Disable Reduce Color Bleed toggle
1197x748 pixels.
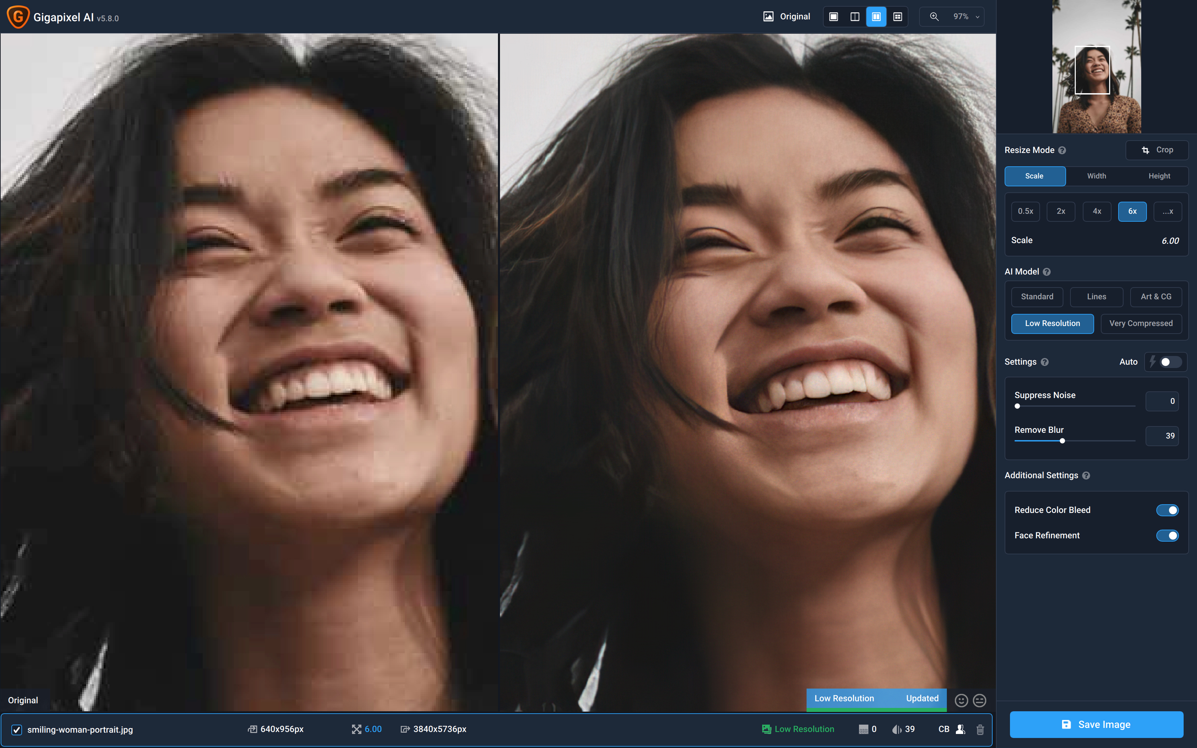pos(1167,510)
